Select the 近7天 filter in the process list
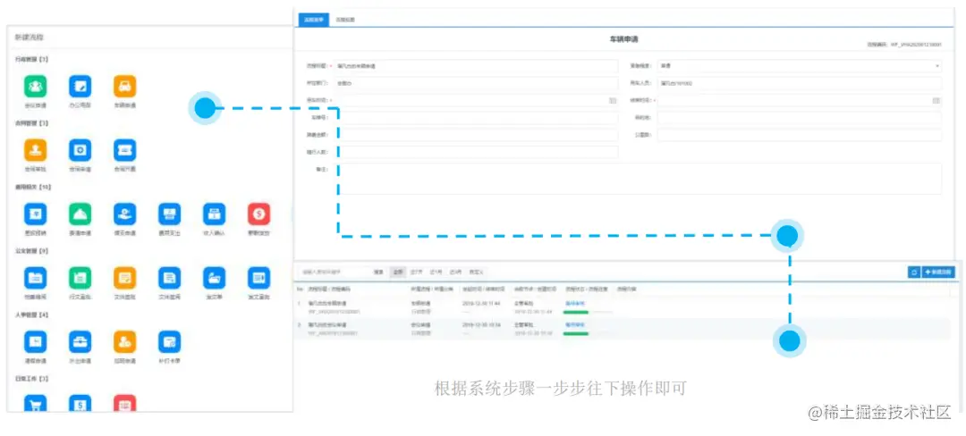Screen dimensions: 966x436 pyautogui.click(x=417, y=272)
